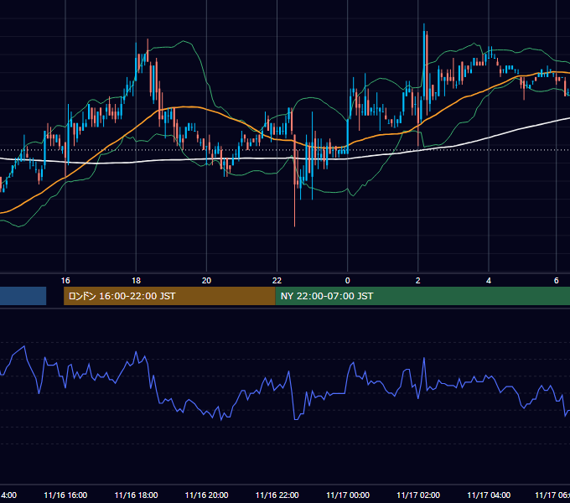The image size is (570, 503).
Task: Click the ロンドン 16:00-22:00 JST session bar
Action: coord(169,296)
